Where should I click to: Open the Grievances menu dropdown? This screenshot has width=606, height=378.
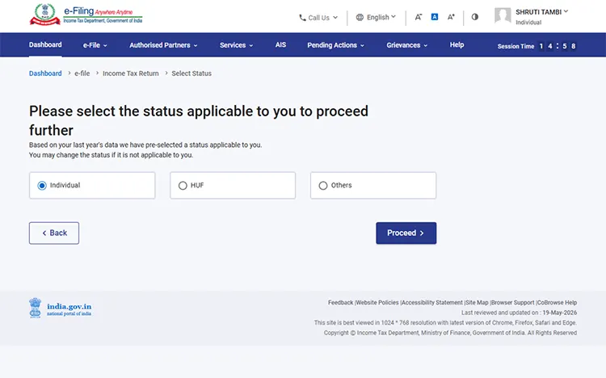pos(407,45)
